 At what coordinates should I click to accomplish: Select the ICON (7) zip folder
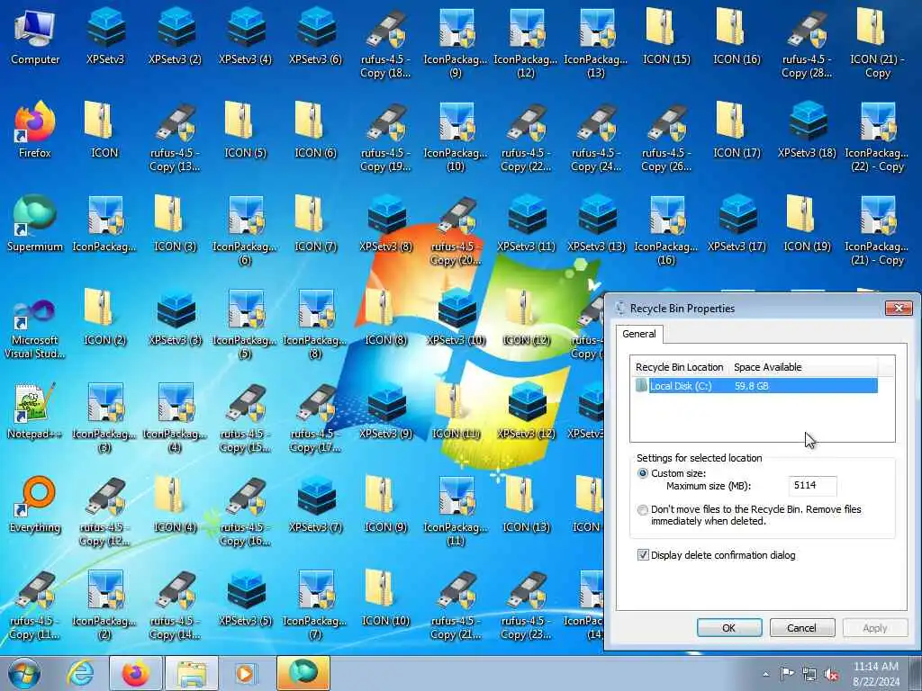coord(316,224)
